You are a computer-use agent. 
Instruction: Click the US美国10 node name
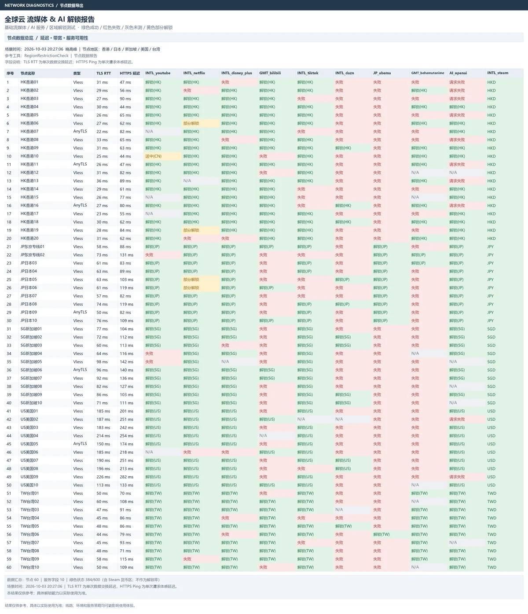coord(29,485)
